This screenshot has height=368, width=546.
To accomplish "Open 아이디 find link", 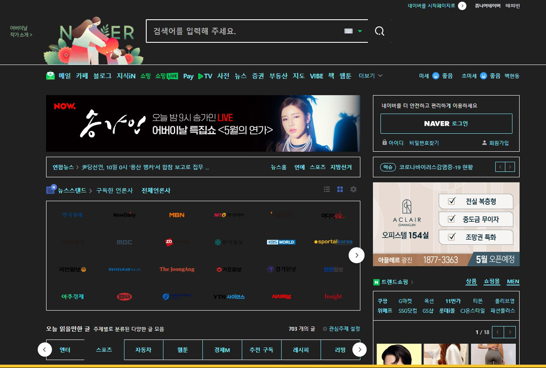I will (393, 143).
